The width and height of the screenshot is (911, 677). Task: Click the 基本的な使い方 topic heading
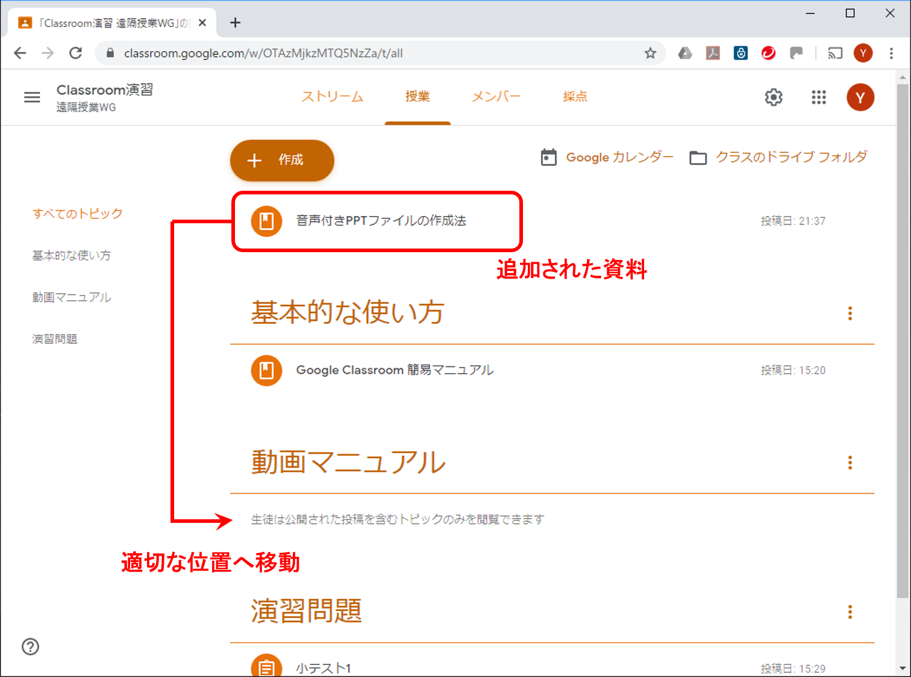point(348,312)
